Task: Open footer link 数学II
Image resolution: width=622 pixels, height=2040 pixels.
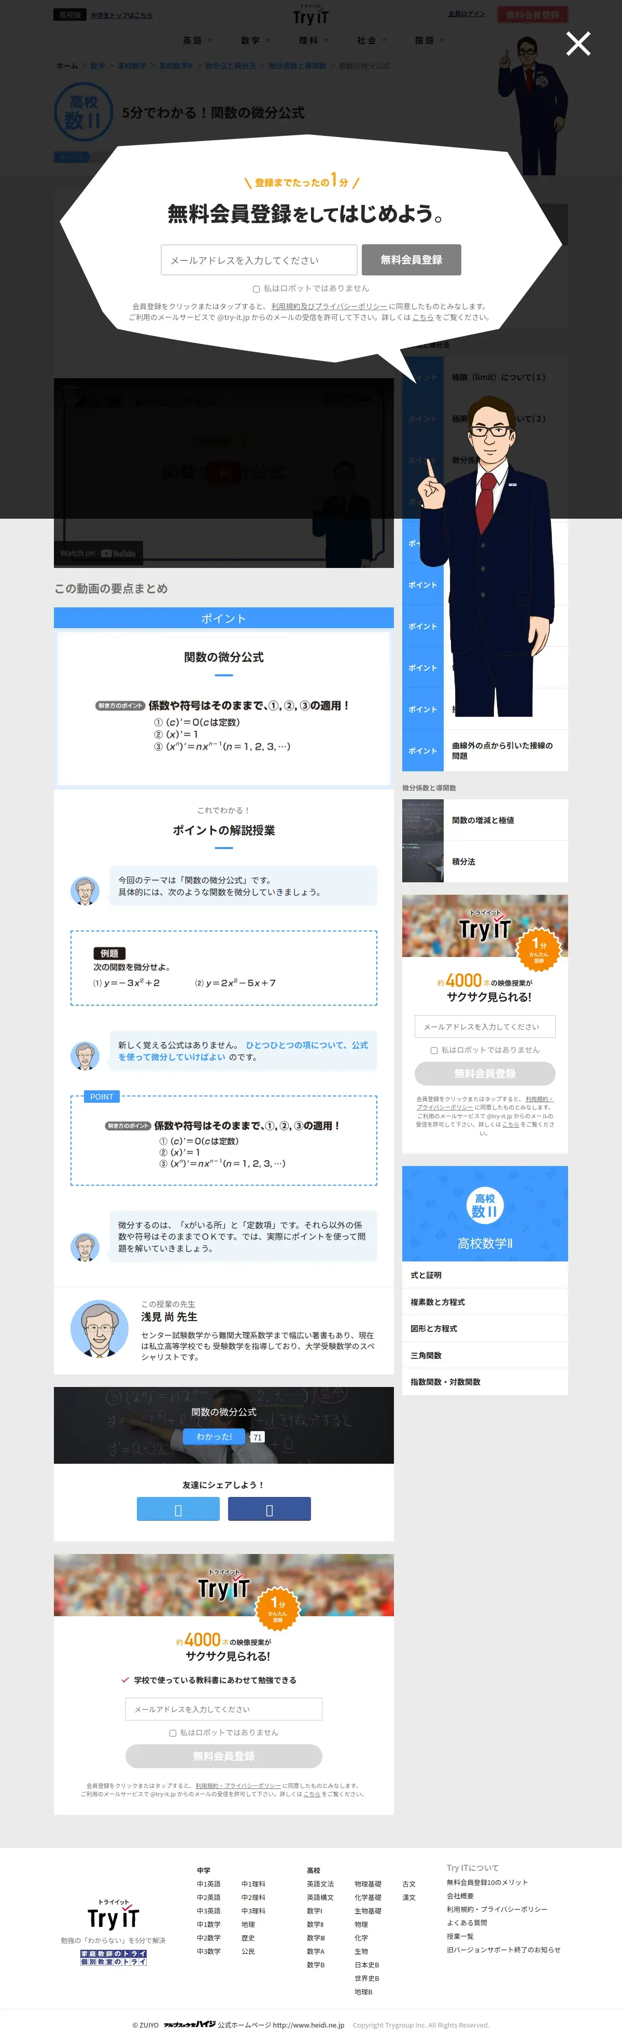Action: pos(316,1924)
